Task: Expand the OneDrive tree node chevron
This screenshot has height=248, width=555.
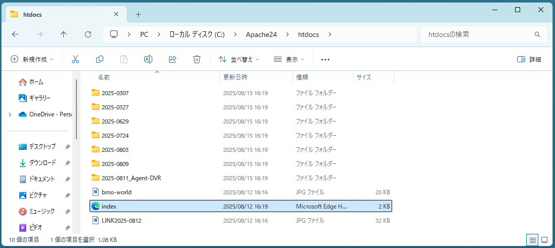Action: (x=10, y=114)
